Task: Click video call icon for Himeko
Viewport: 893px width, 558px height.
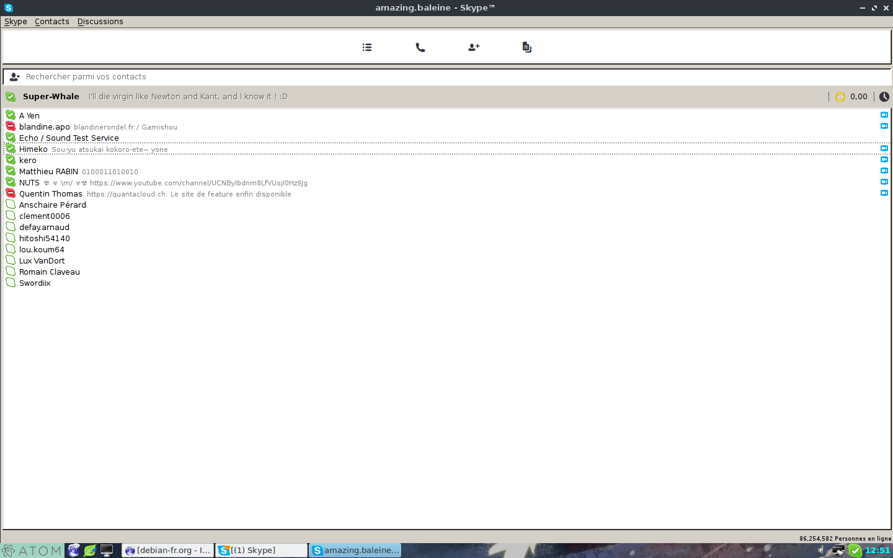Action: click(884, 148)
